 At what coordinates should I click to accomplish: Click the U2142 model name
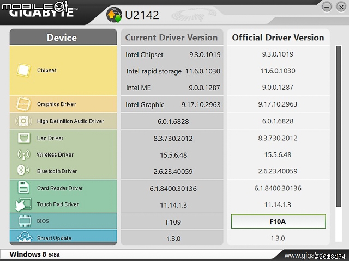142,15
